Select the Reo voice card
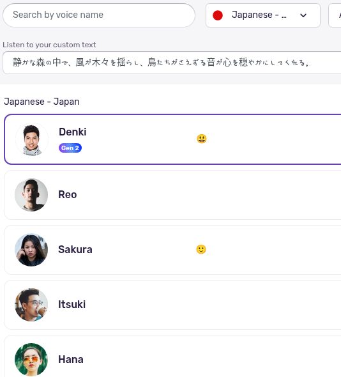This screenshot has width=341, height=377. [172, 195]
